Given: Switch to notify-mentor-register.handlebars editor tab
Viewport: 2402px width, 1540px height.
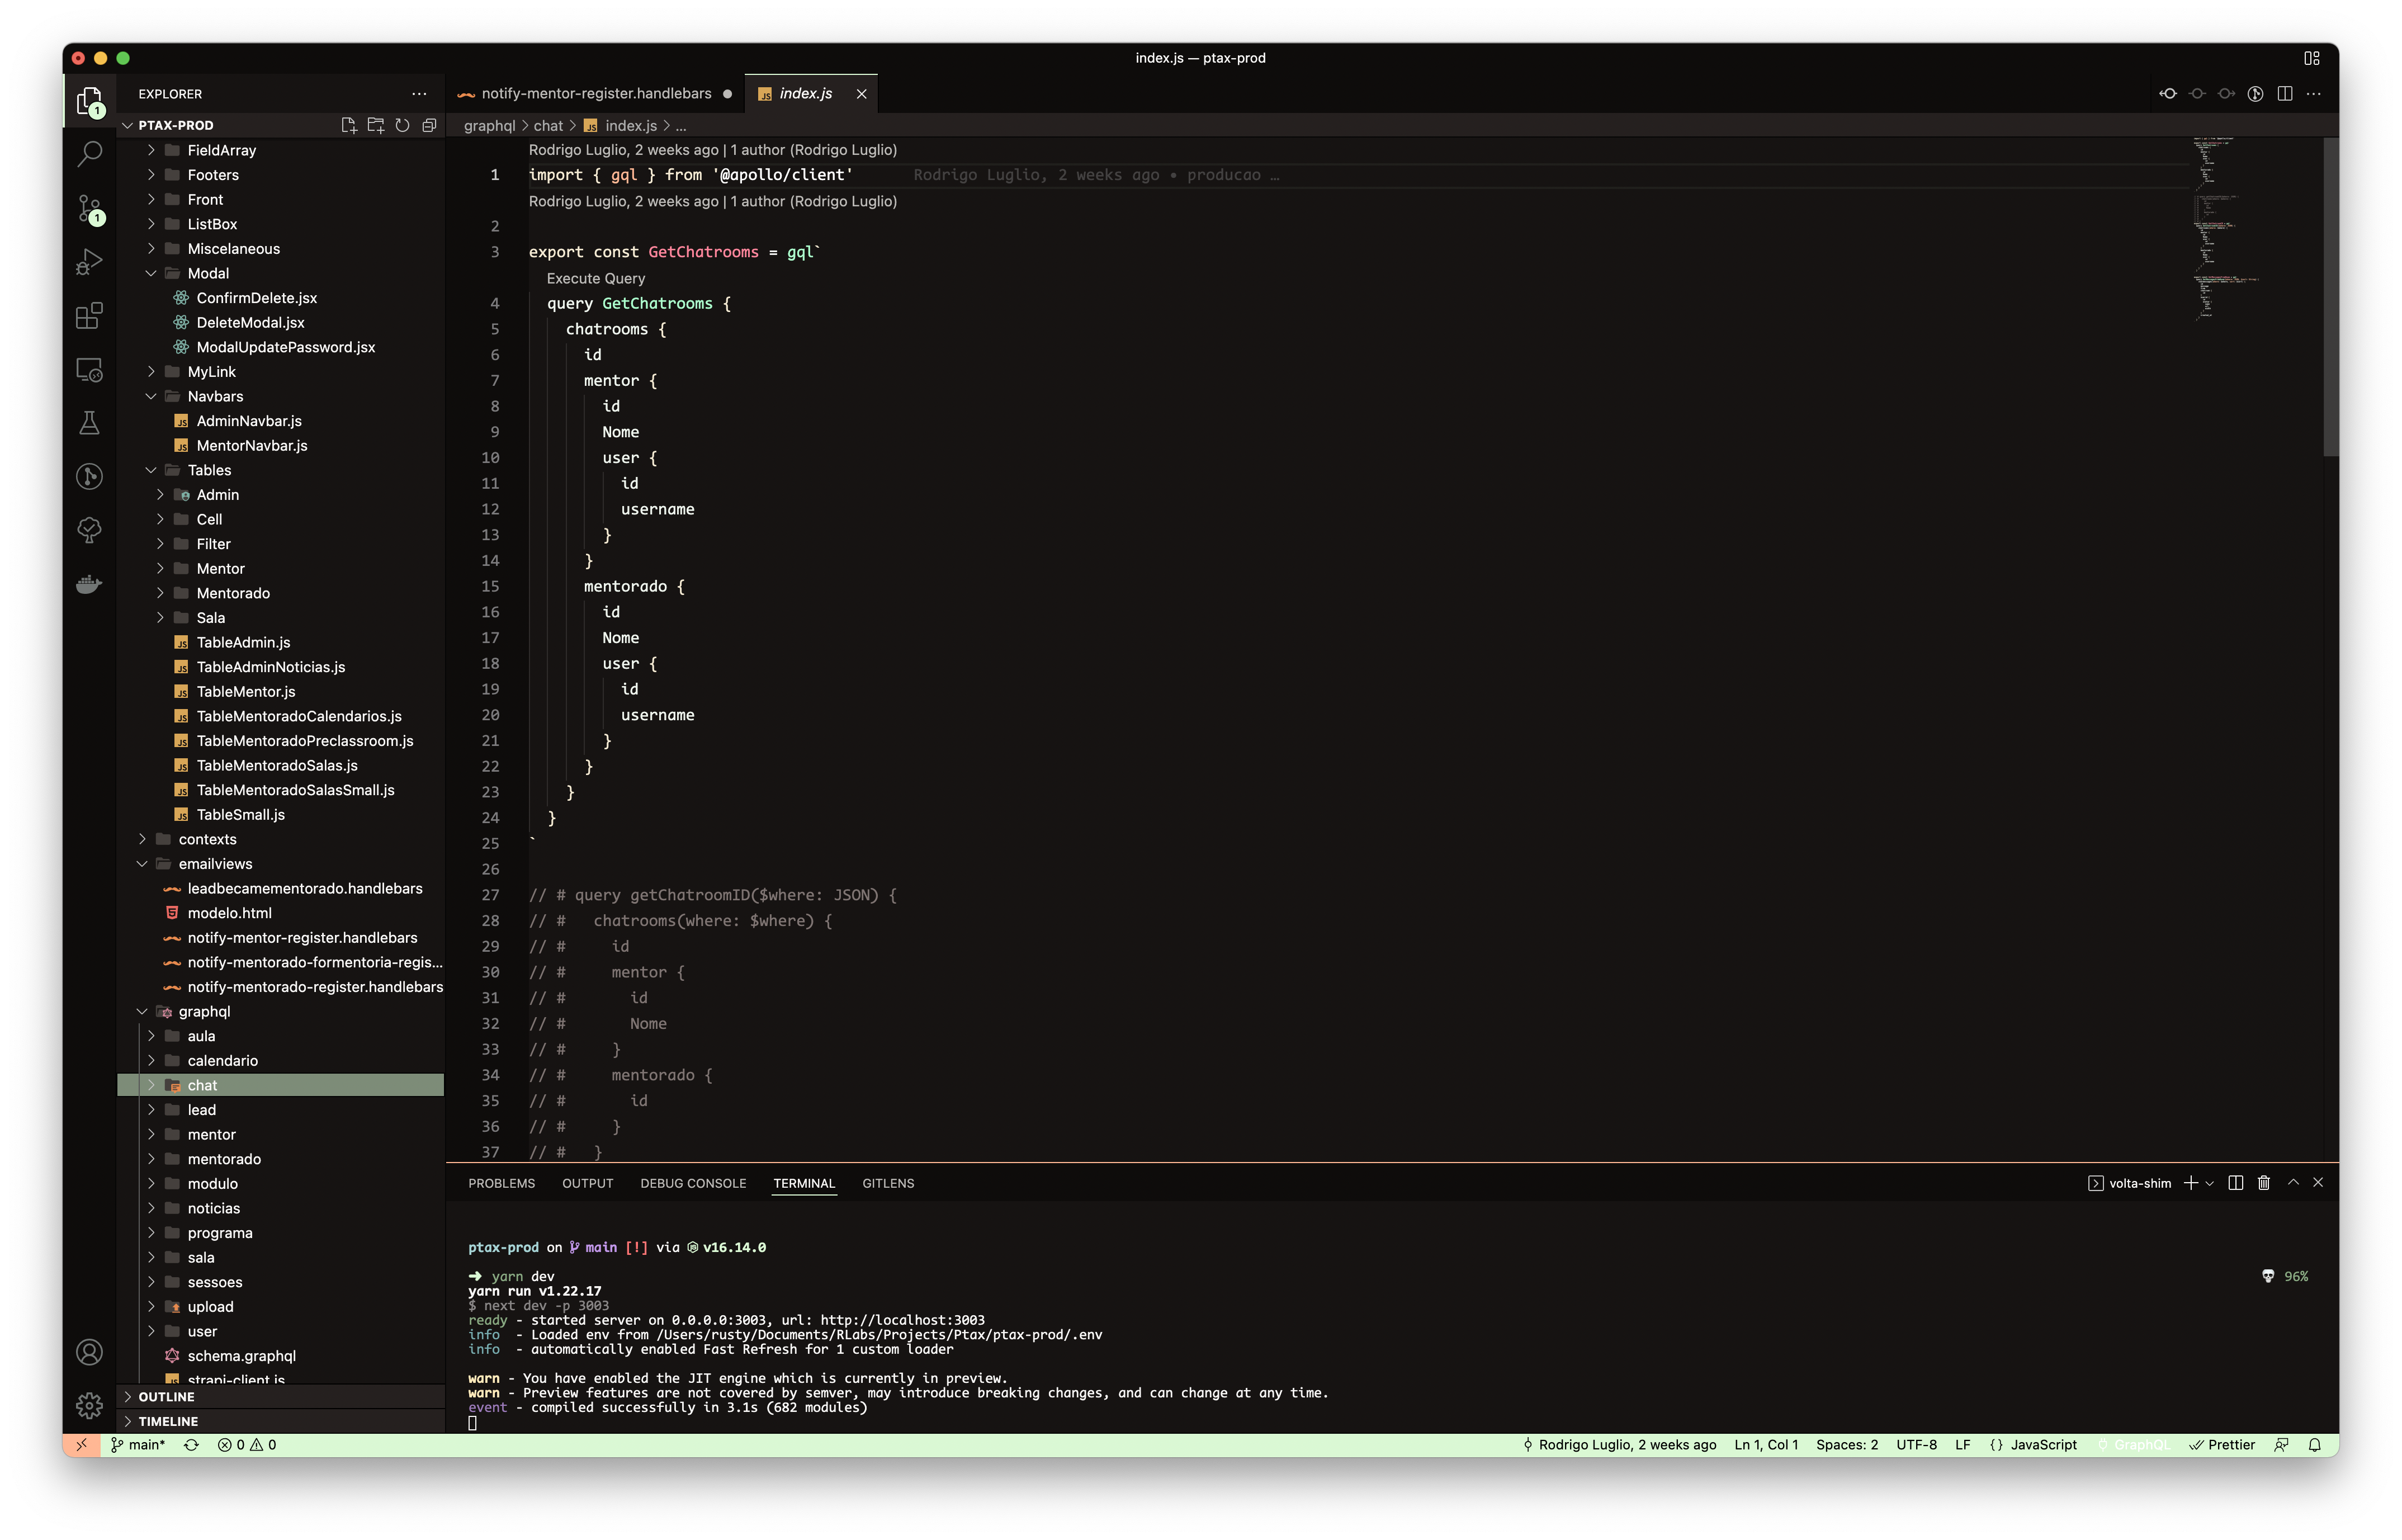Looking at the screenshot, I should tap(596, 93).
